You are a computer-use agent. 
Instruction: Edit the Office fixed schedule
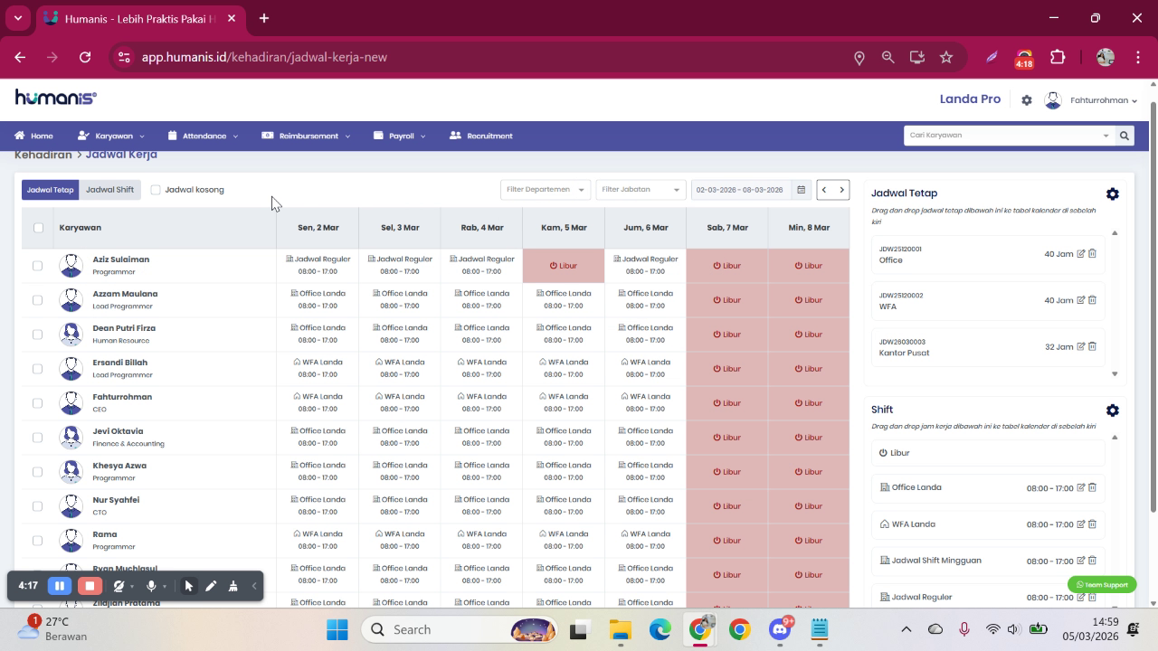[1080, 254]
